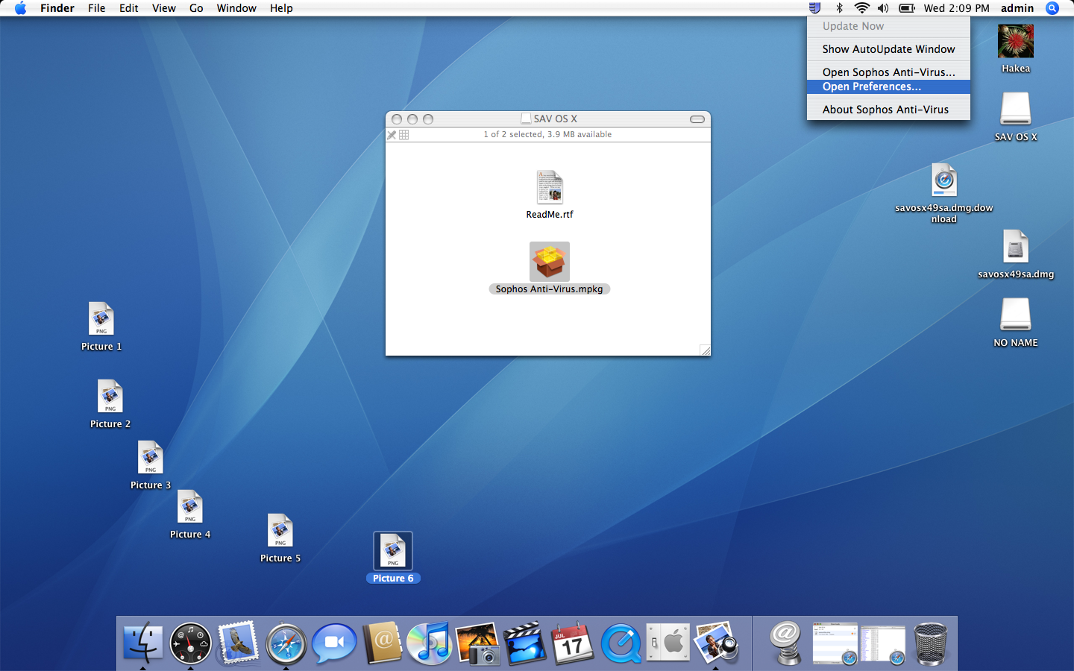Select the Hakea desktop icon

[x=1016, y=42]
